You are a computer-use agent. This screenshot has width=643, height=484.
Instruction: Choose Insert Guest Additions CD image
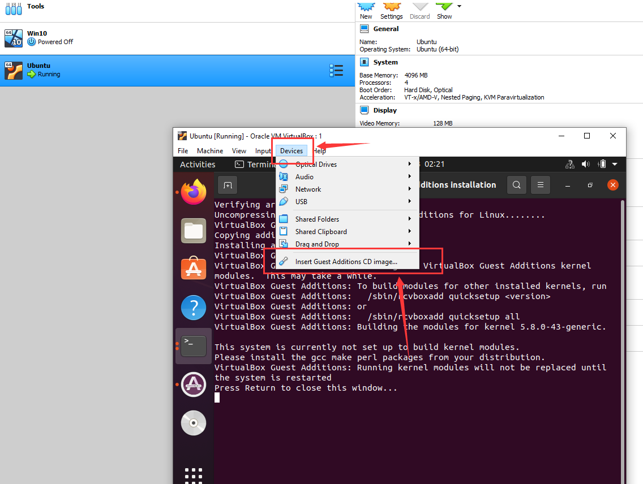pos(348,261)
